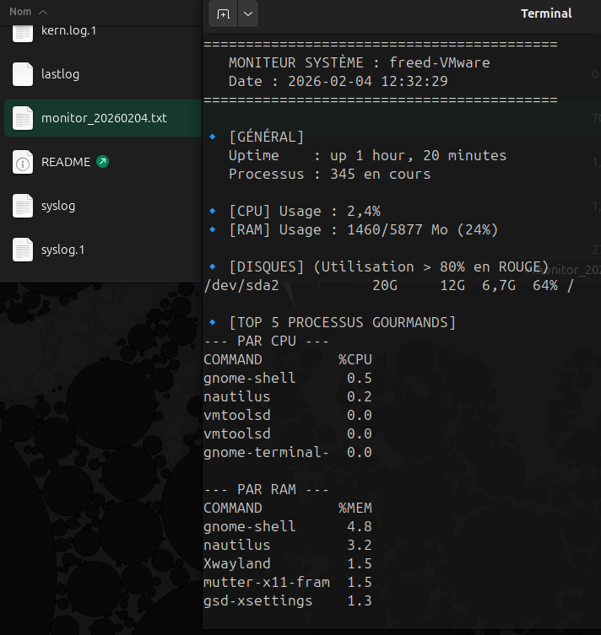Viewport: 601px width, 635px height.
Task: Select the syslog file icon
Action: [x=23, y=206]
